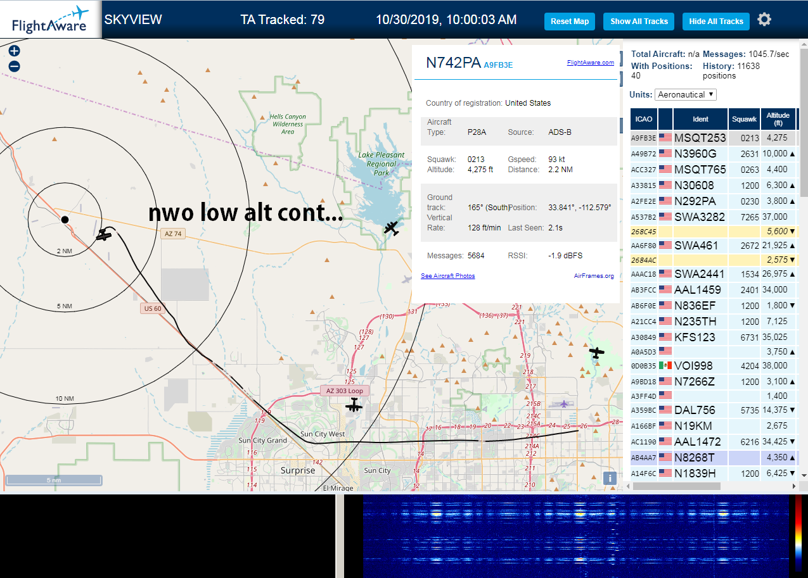Click the table's horizontal scrollbar thumb
The image size is (808, 578).
[x=676, y=486]
